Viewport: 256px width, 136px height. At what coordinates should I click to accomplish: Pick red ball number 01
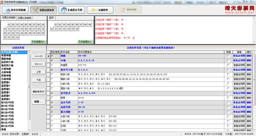(9, 24)
